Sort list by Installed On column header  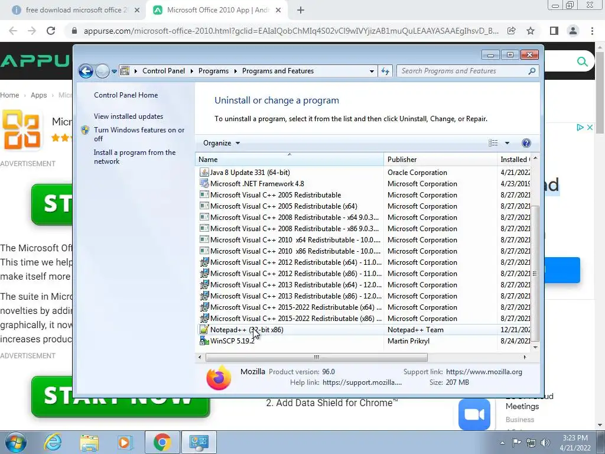[x=515, y=160]
